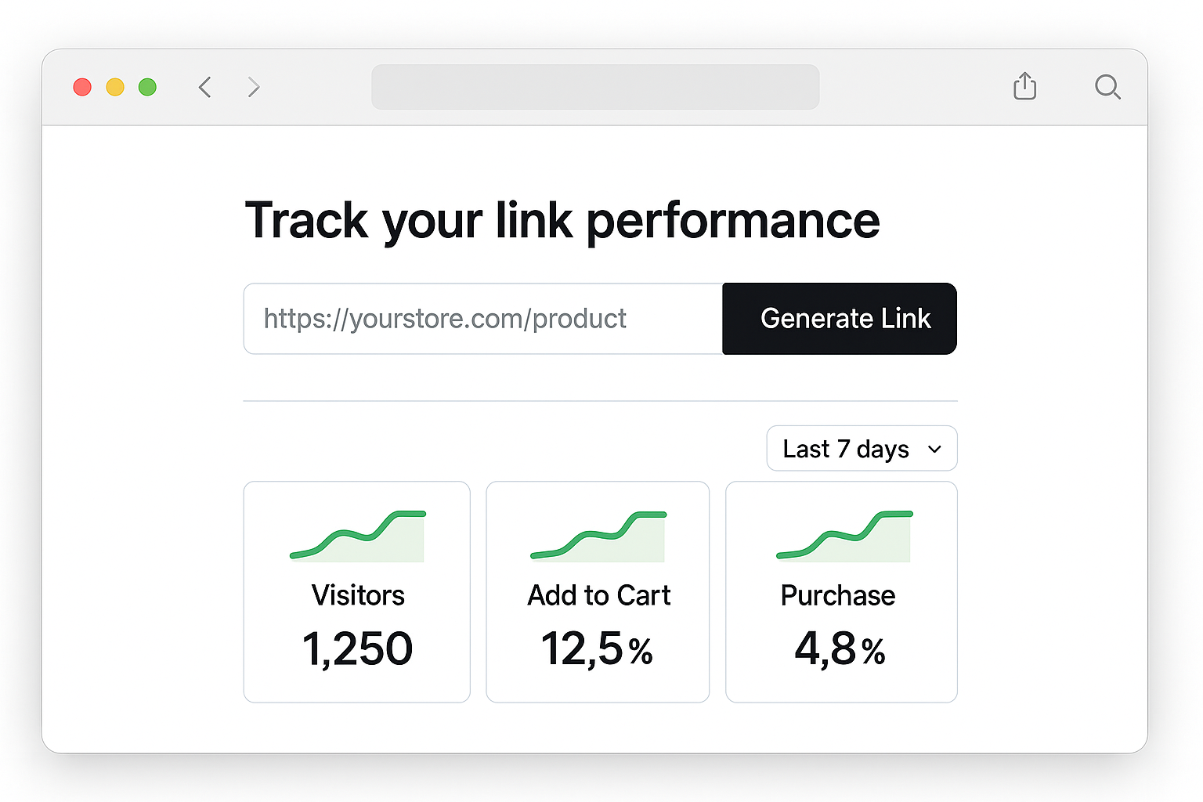
Task: Select the Add to Cart stat card
Action: (x=598, y=592)
